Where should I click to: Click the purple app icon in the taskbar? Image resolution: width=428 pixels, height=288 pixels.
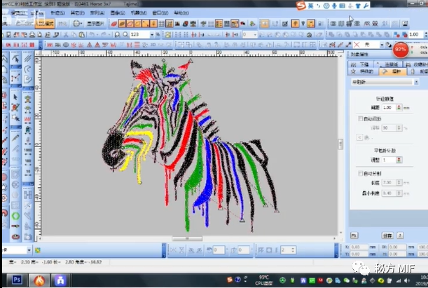[60, 280]
